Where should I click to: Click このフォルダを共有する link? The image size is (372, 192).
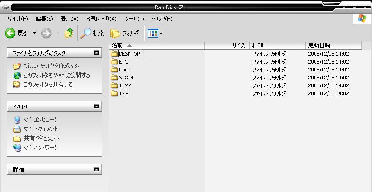[48, 85]
